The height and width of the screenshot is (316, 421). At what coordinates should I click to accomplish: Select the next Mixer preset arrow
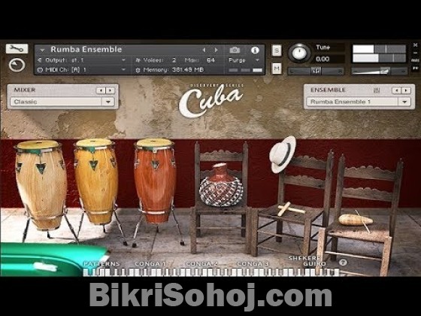pos(110,90)
